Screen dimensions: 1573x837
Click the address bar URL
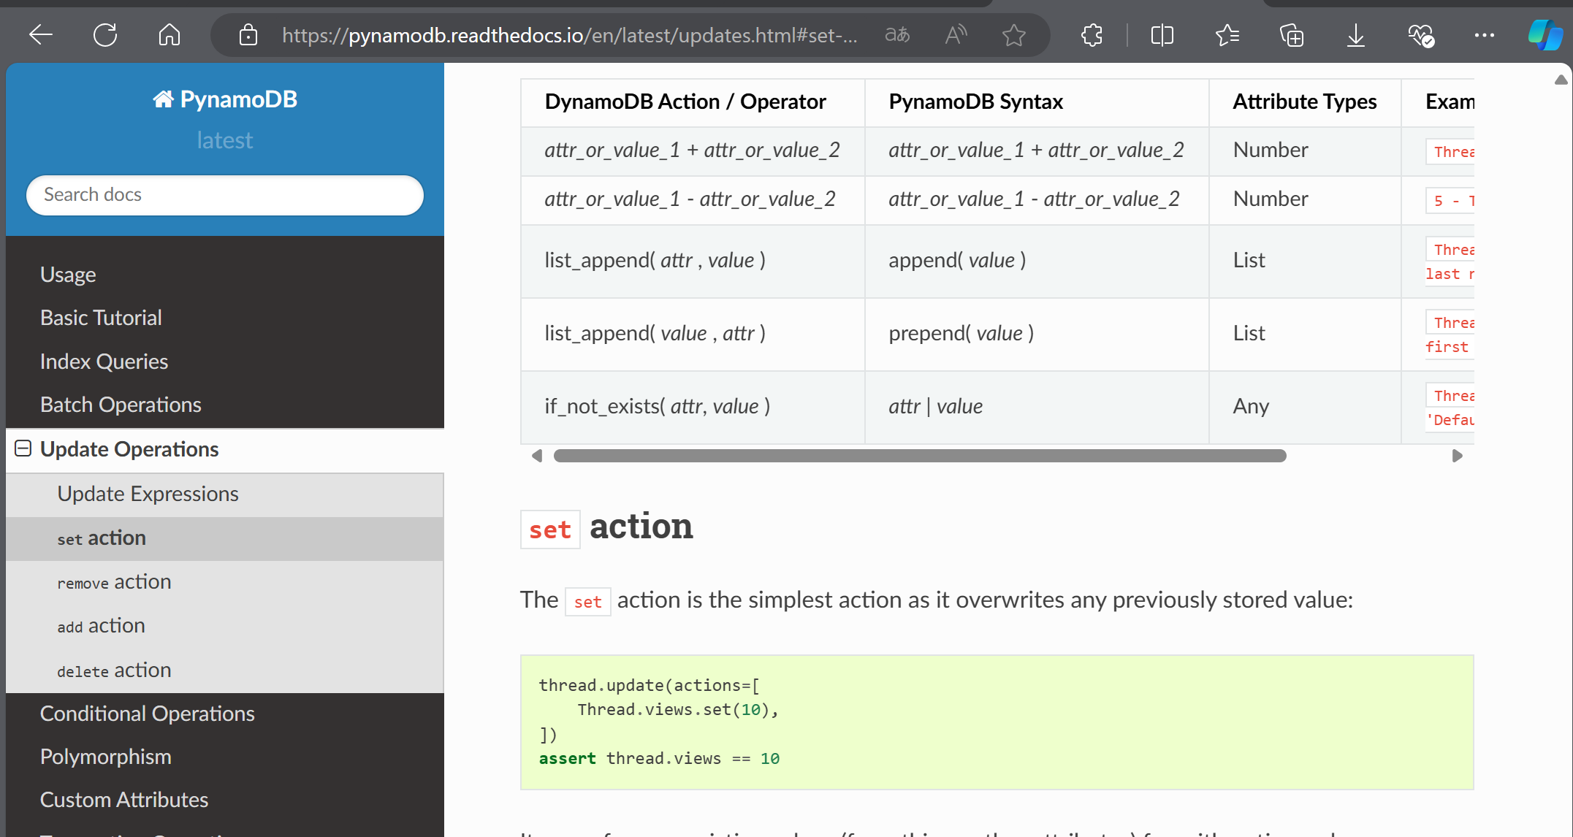pos(570,35)
